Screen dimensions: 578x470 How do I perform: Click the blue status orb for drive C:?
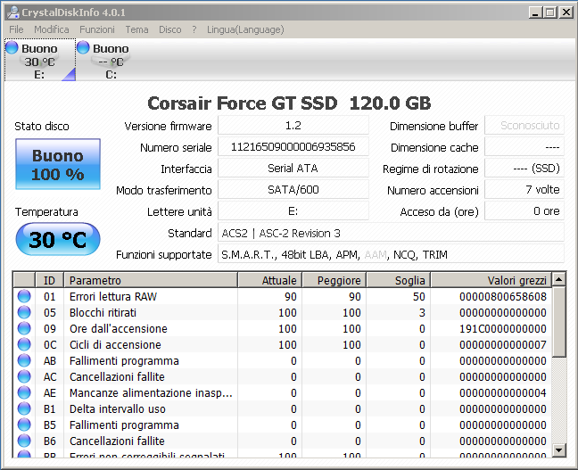[83, 47]
